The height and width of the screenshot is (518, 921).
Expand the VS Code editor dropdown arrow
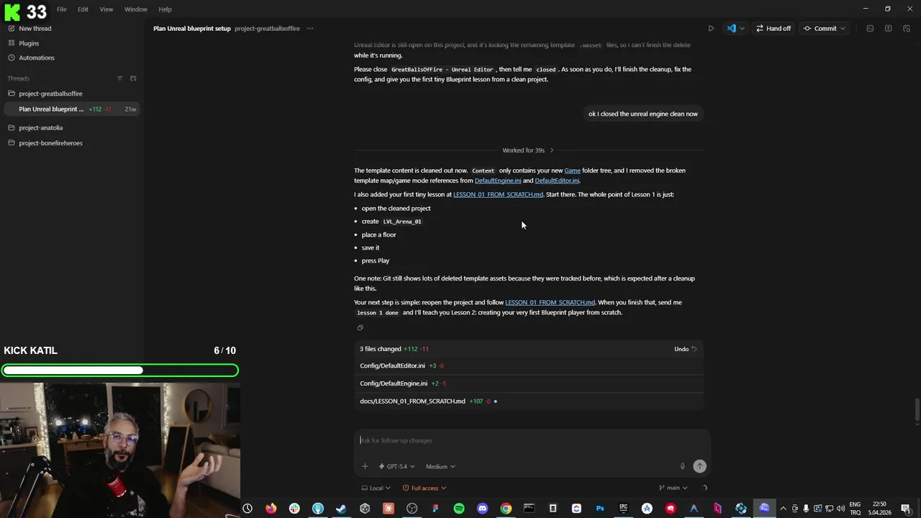742,29
